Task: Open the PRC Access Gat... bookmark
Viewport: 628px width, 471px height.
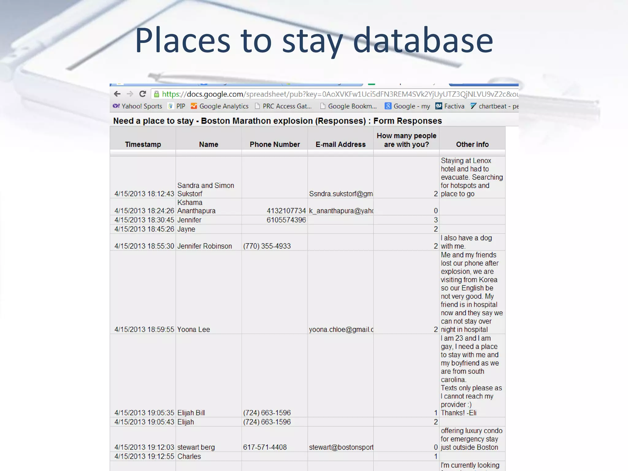Action: 283,106
